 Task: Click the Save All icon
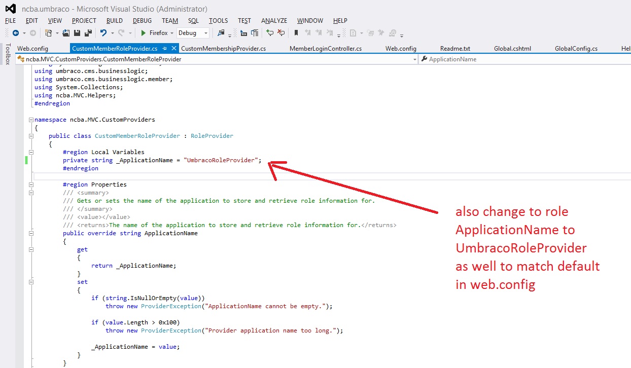88,33
